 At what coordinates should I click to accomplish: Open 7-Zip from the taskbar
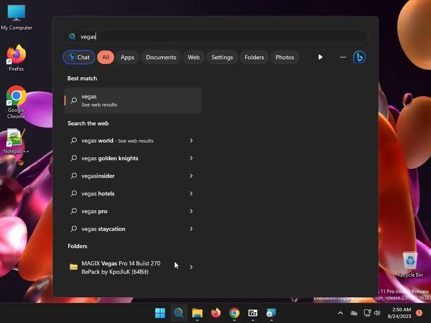[253, 313]
